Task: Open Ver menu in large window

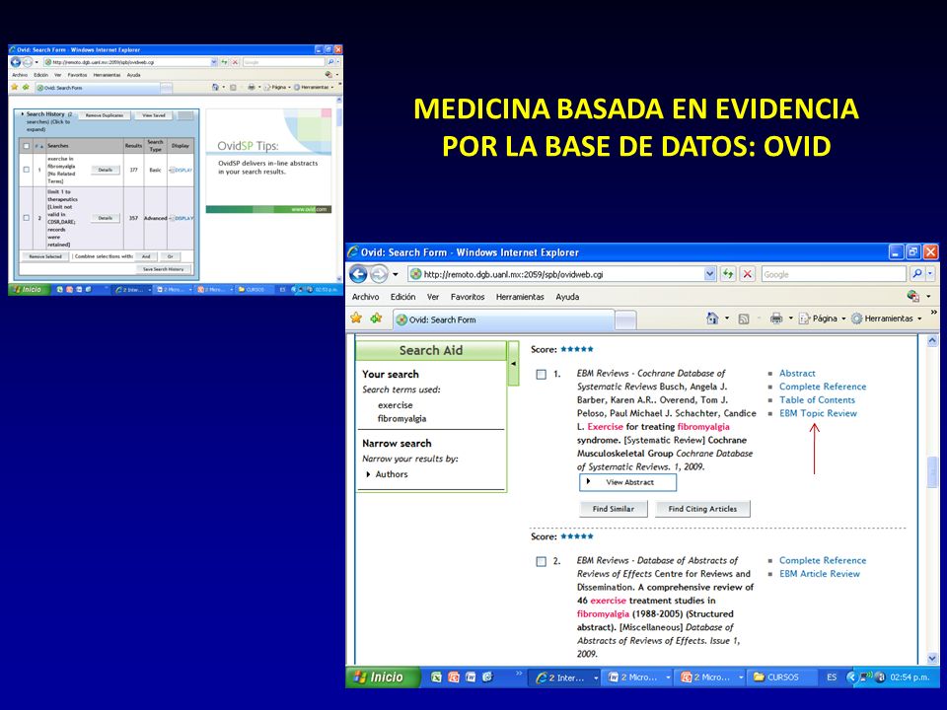Action: 433,297
